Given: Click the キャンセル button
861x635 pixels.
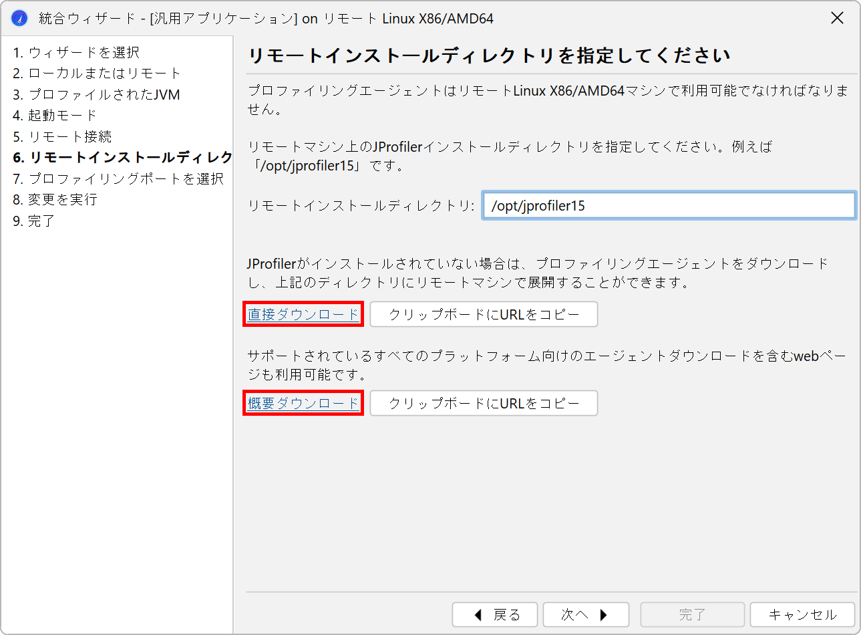Looking at the screenshot, I should 802,614.
